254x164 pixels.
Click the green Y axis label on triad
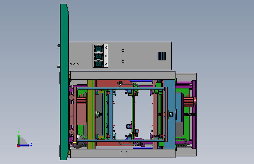click(18, 131)
